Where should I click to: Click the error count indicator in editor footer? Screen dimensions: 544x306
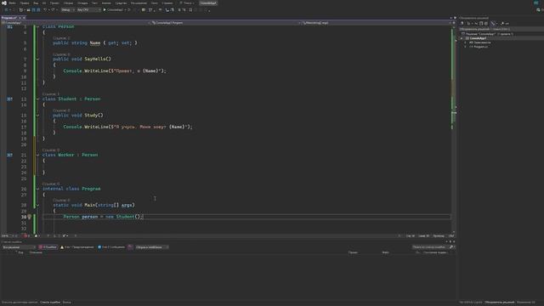tap(26, 236)
